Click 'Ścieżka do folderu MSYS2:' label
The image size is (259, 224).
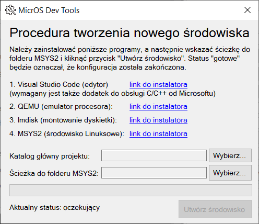click(54, 173)
